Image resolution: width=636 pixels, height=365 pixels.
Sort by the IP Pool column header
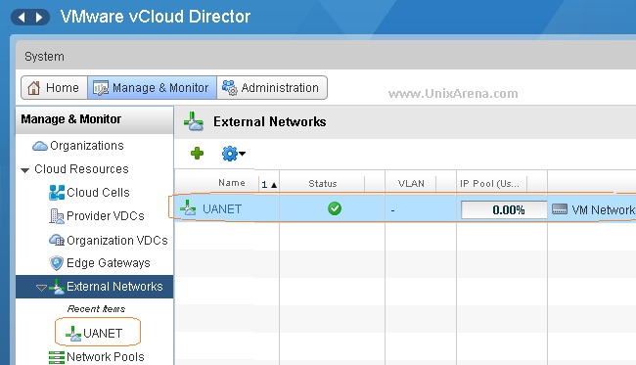click(x=489, y=184)
